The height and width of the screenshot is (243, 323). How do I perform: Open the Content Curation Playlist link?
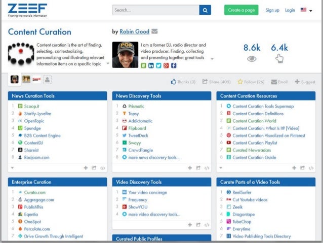click(255, 143)
